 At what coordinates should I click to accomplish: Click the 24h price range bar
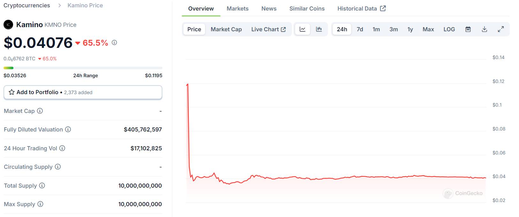(x=83, y=68)
